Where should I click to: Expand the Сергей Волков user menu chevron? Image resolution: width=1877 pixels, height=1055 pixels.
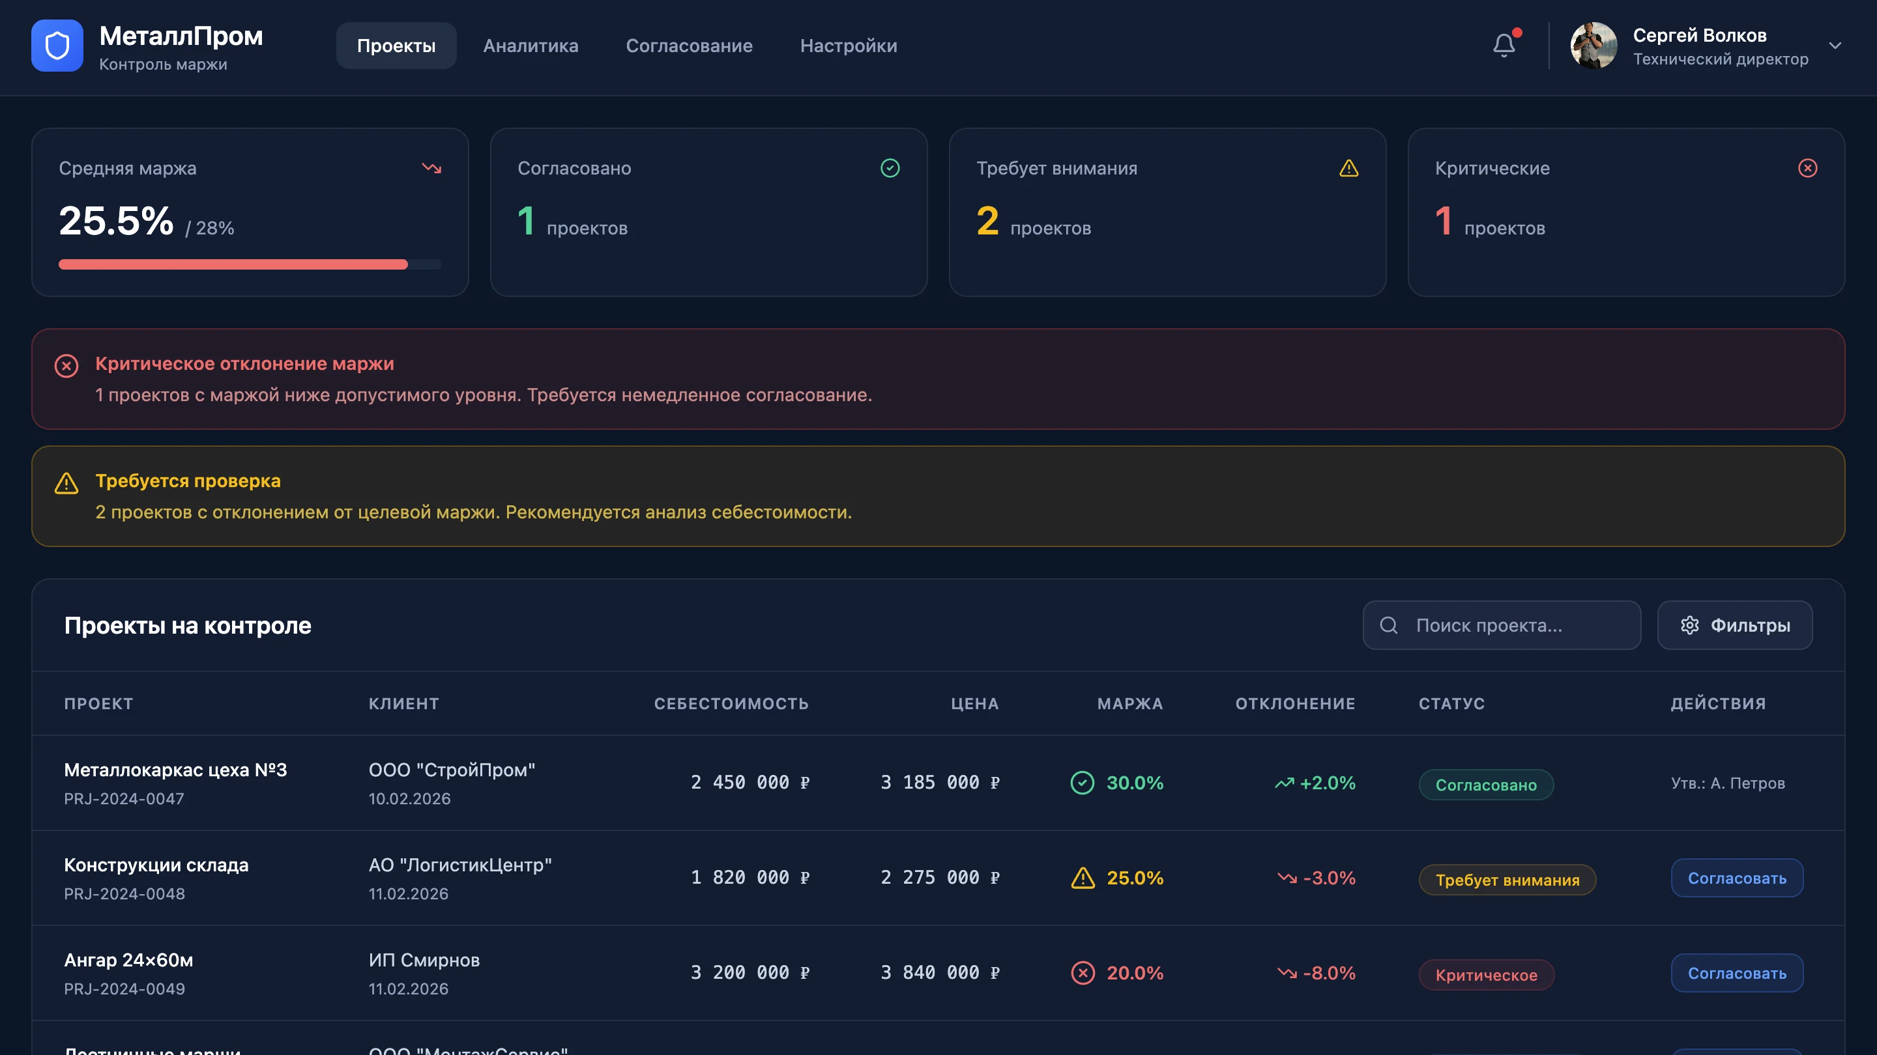1835,45
